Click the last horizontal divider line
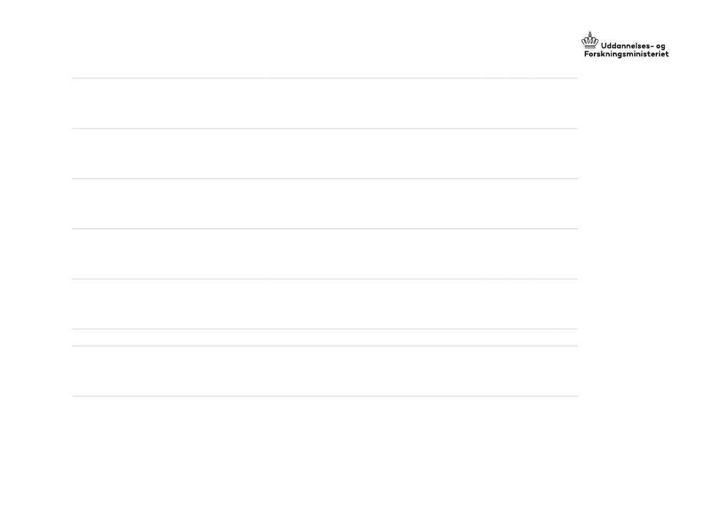 tap(325, 396)
